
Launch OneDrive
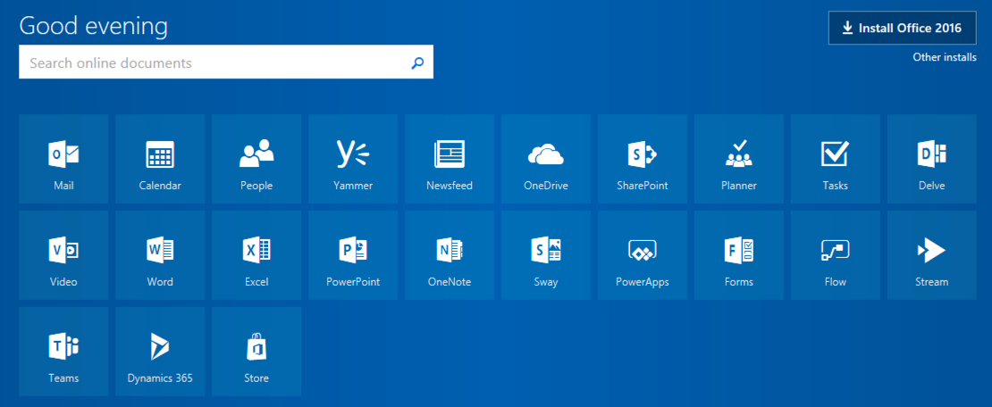point(546,159)
